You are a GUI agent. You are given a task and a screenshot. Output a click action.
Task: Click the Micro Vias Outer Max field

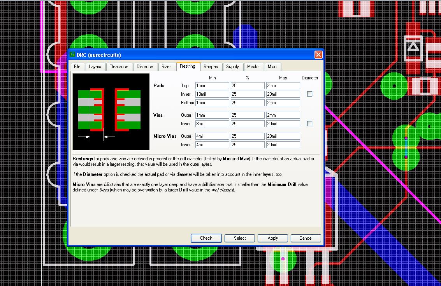point(283,136)
